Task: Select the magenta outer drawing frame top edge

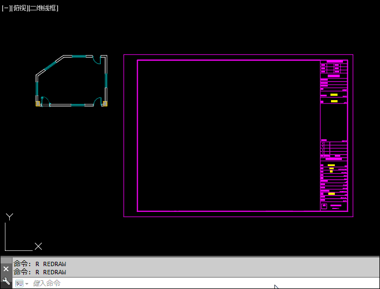Action: pyautogui.click(x=238, y=55)
